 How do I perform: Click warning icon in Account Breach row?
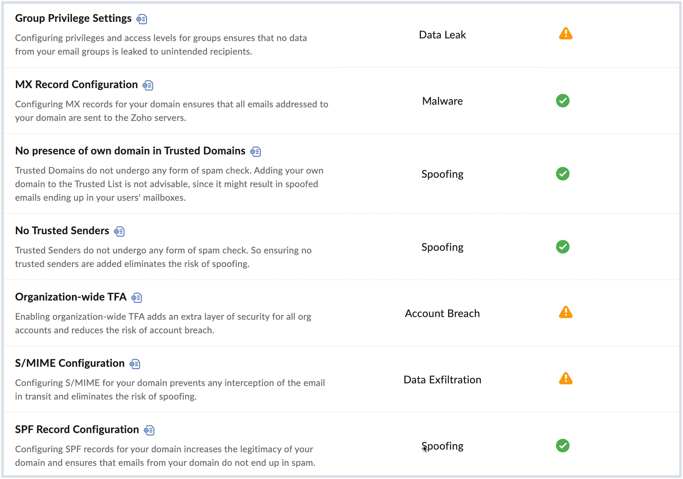(566, 313)
